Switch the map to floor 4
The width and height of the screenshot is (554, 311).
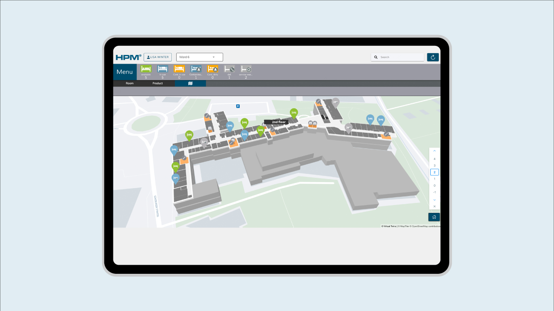tap(435, 159)
